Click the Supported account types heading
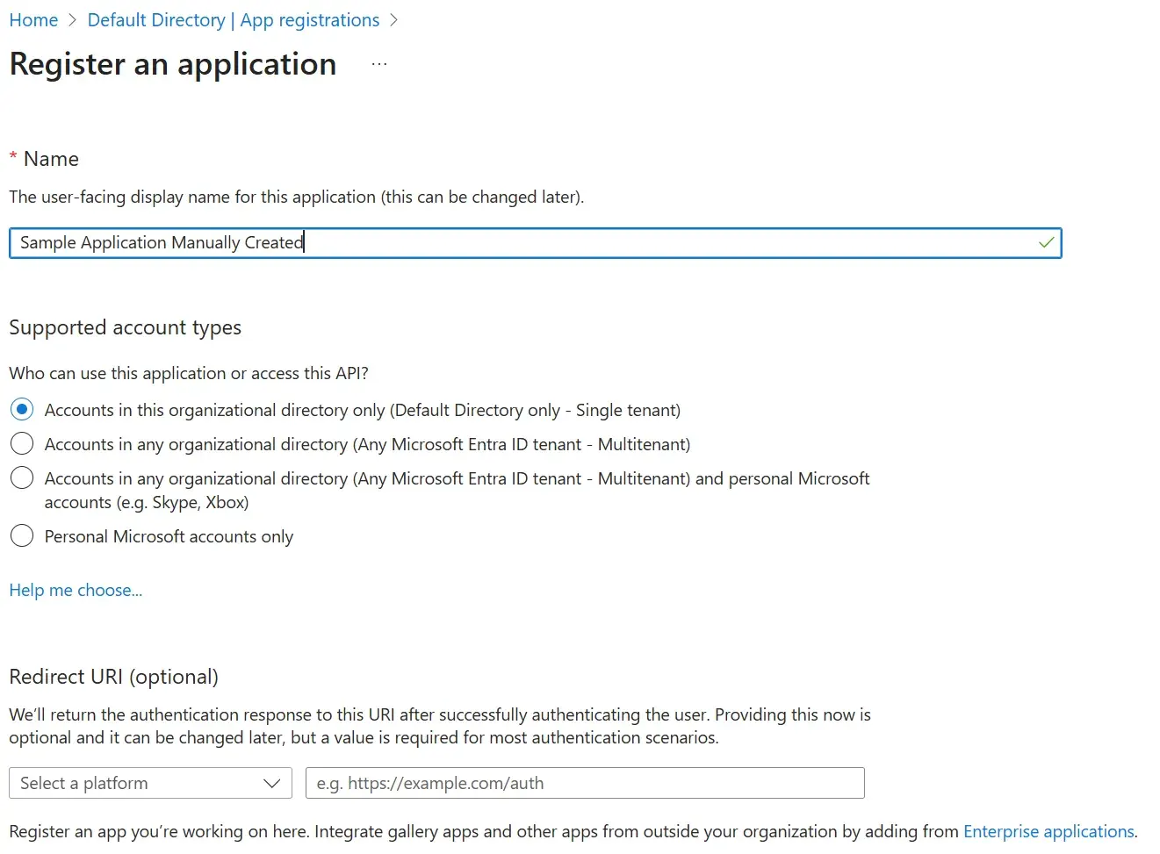Screen dimensions: 1160x854 click(125, 327)
